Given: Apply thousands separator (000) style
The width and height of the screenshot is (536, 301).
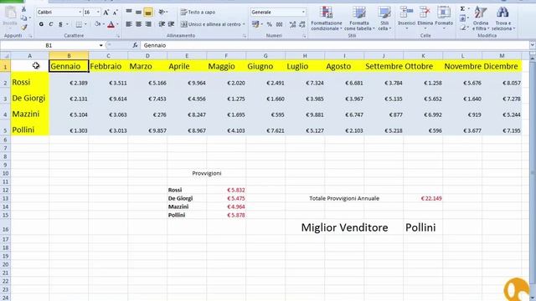Looking at the screenshot, I should click(279, 24).
